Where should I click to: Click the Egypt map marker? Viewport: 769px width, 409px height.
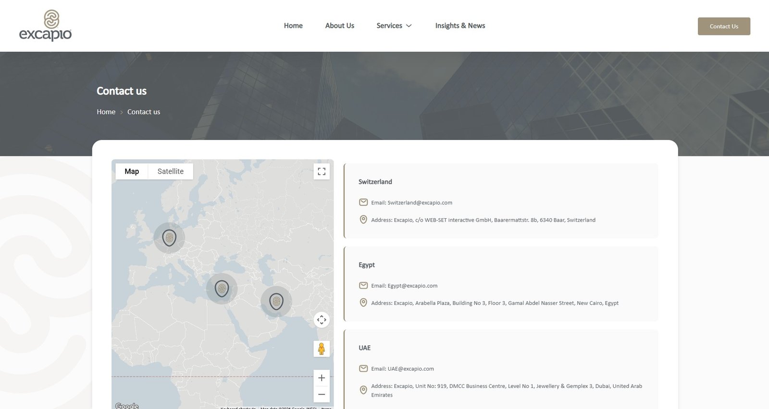point(222,288)
